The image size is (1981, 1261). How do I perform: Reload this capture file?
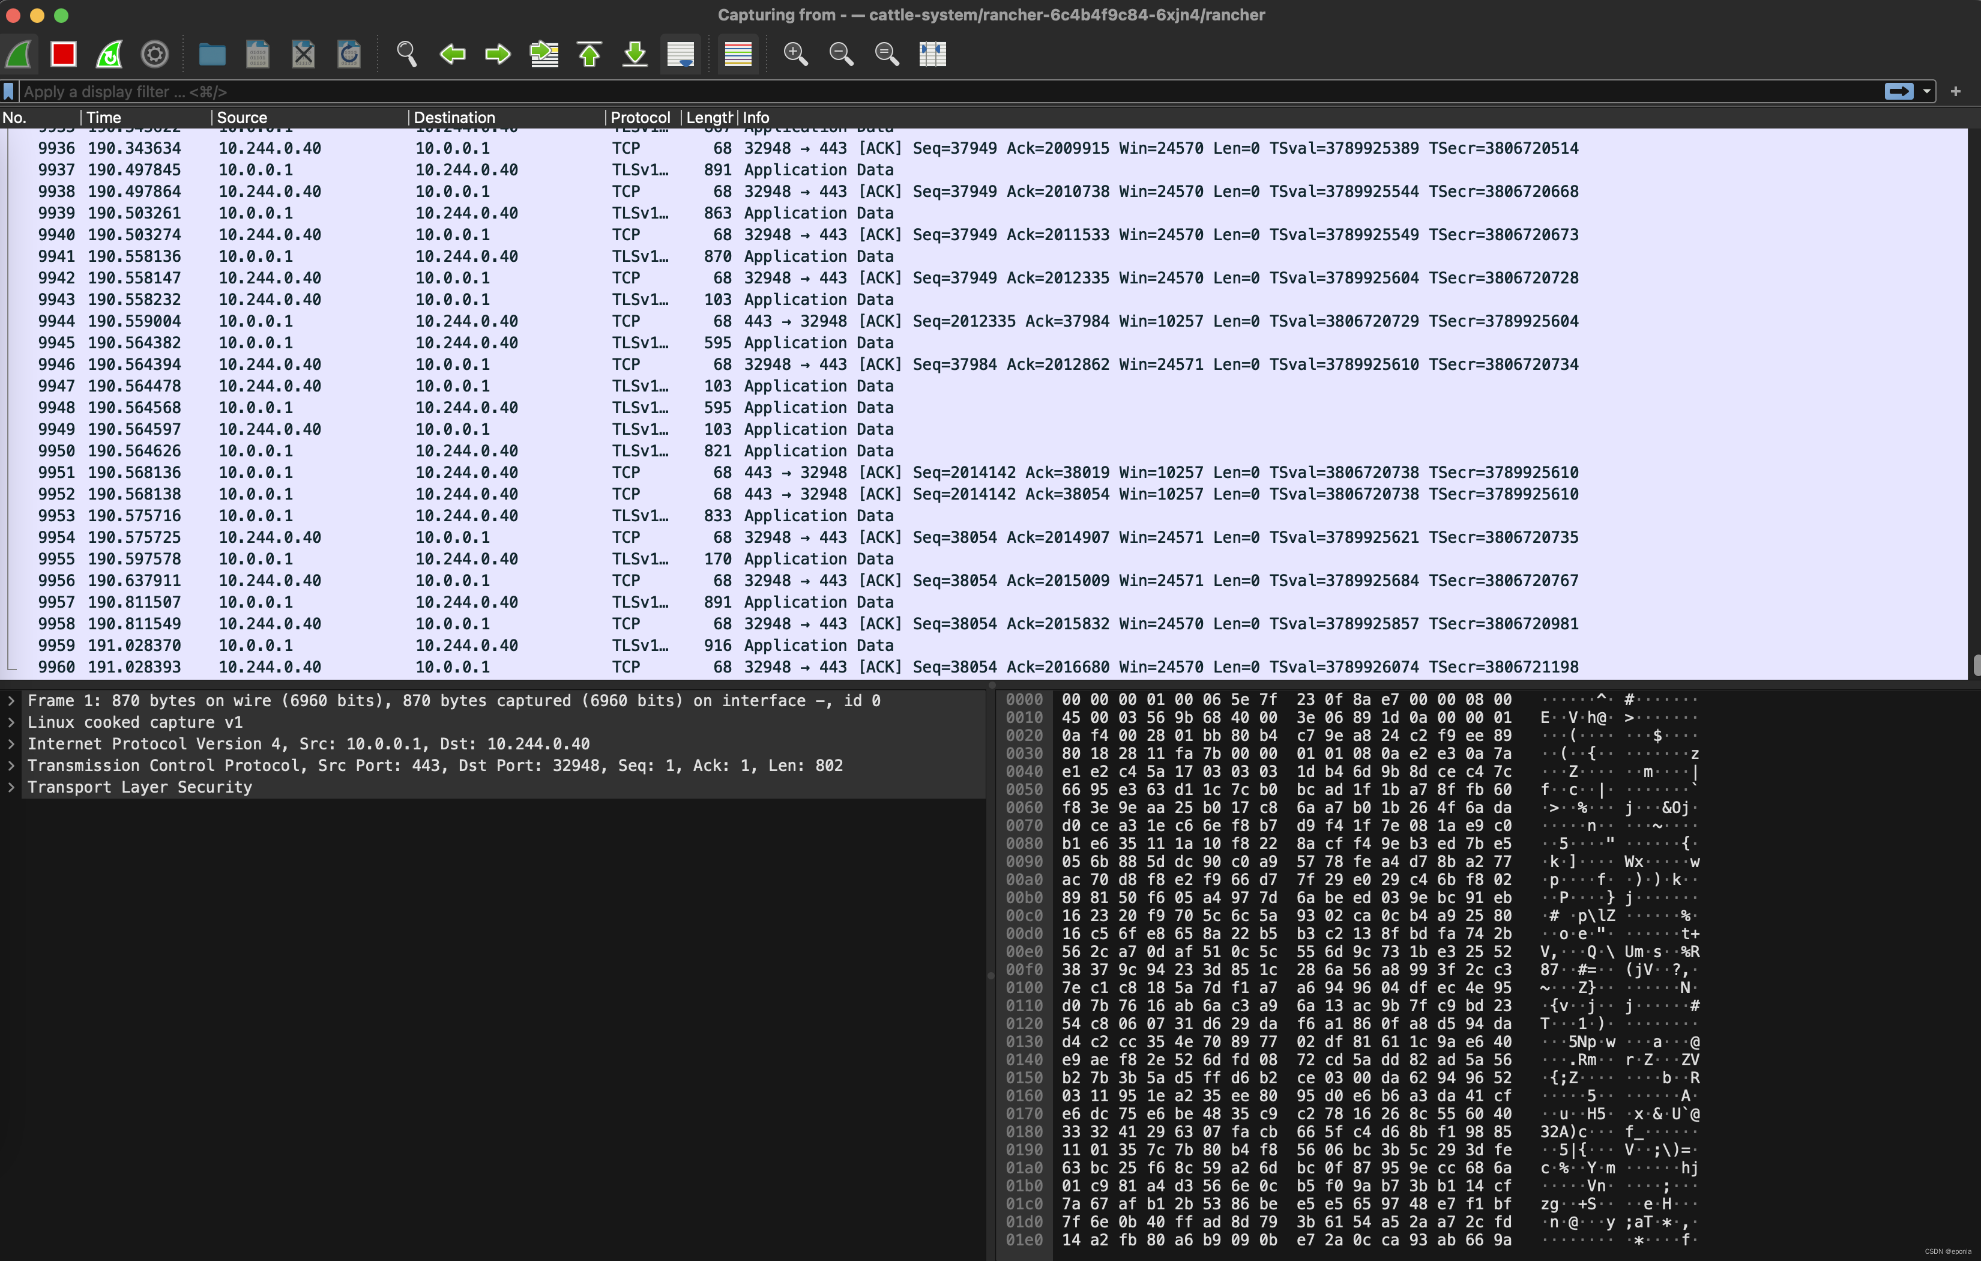click(349, 54)
